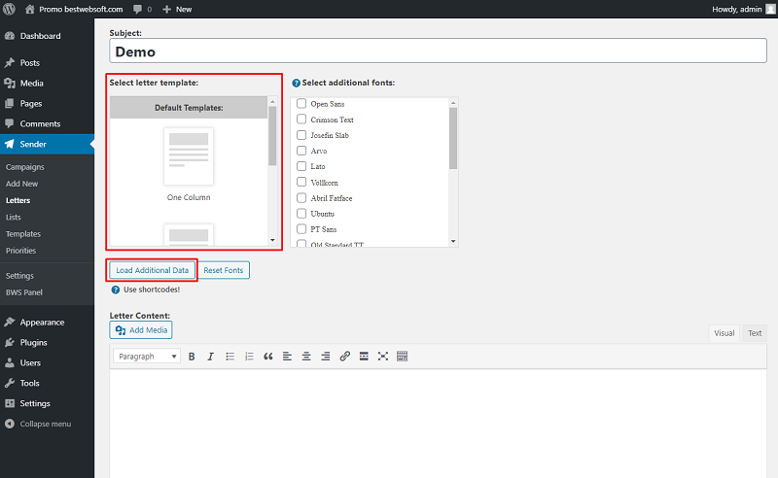Click the Settings sliders icon in sidebar

(x=10, y=403)
